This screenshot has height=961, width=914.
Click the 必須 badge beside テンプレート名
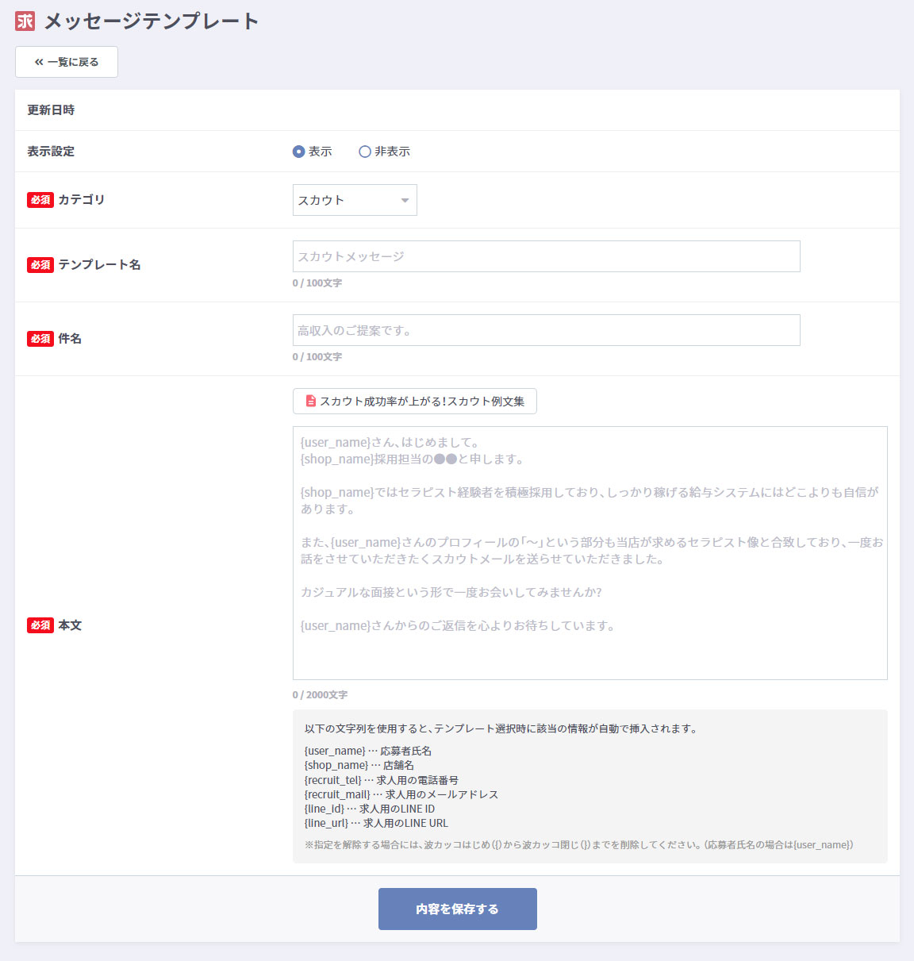click(x=40, y=265)
